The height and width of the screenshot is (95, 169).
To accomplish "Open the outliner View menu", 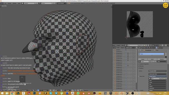I will (118, 47).
